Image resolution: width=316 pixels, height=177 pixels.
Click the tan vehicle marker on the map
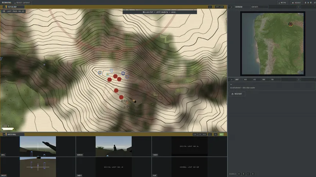134,101
